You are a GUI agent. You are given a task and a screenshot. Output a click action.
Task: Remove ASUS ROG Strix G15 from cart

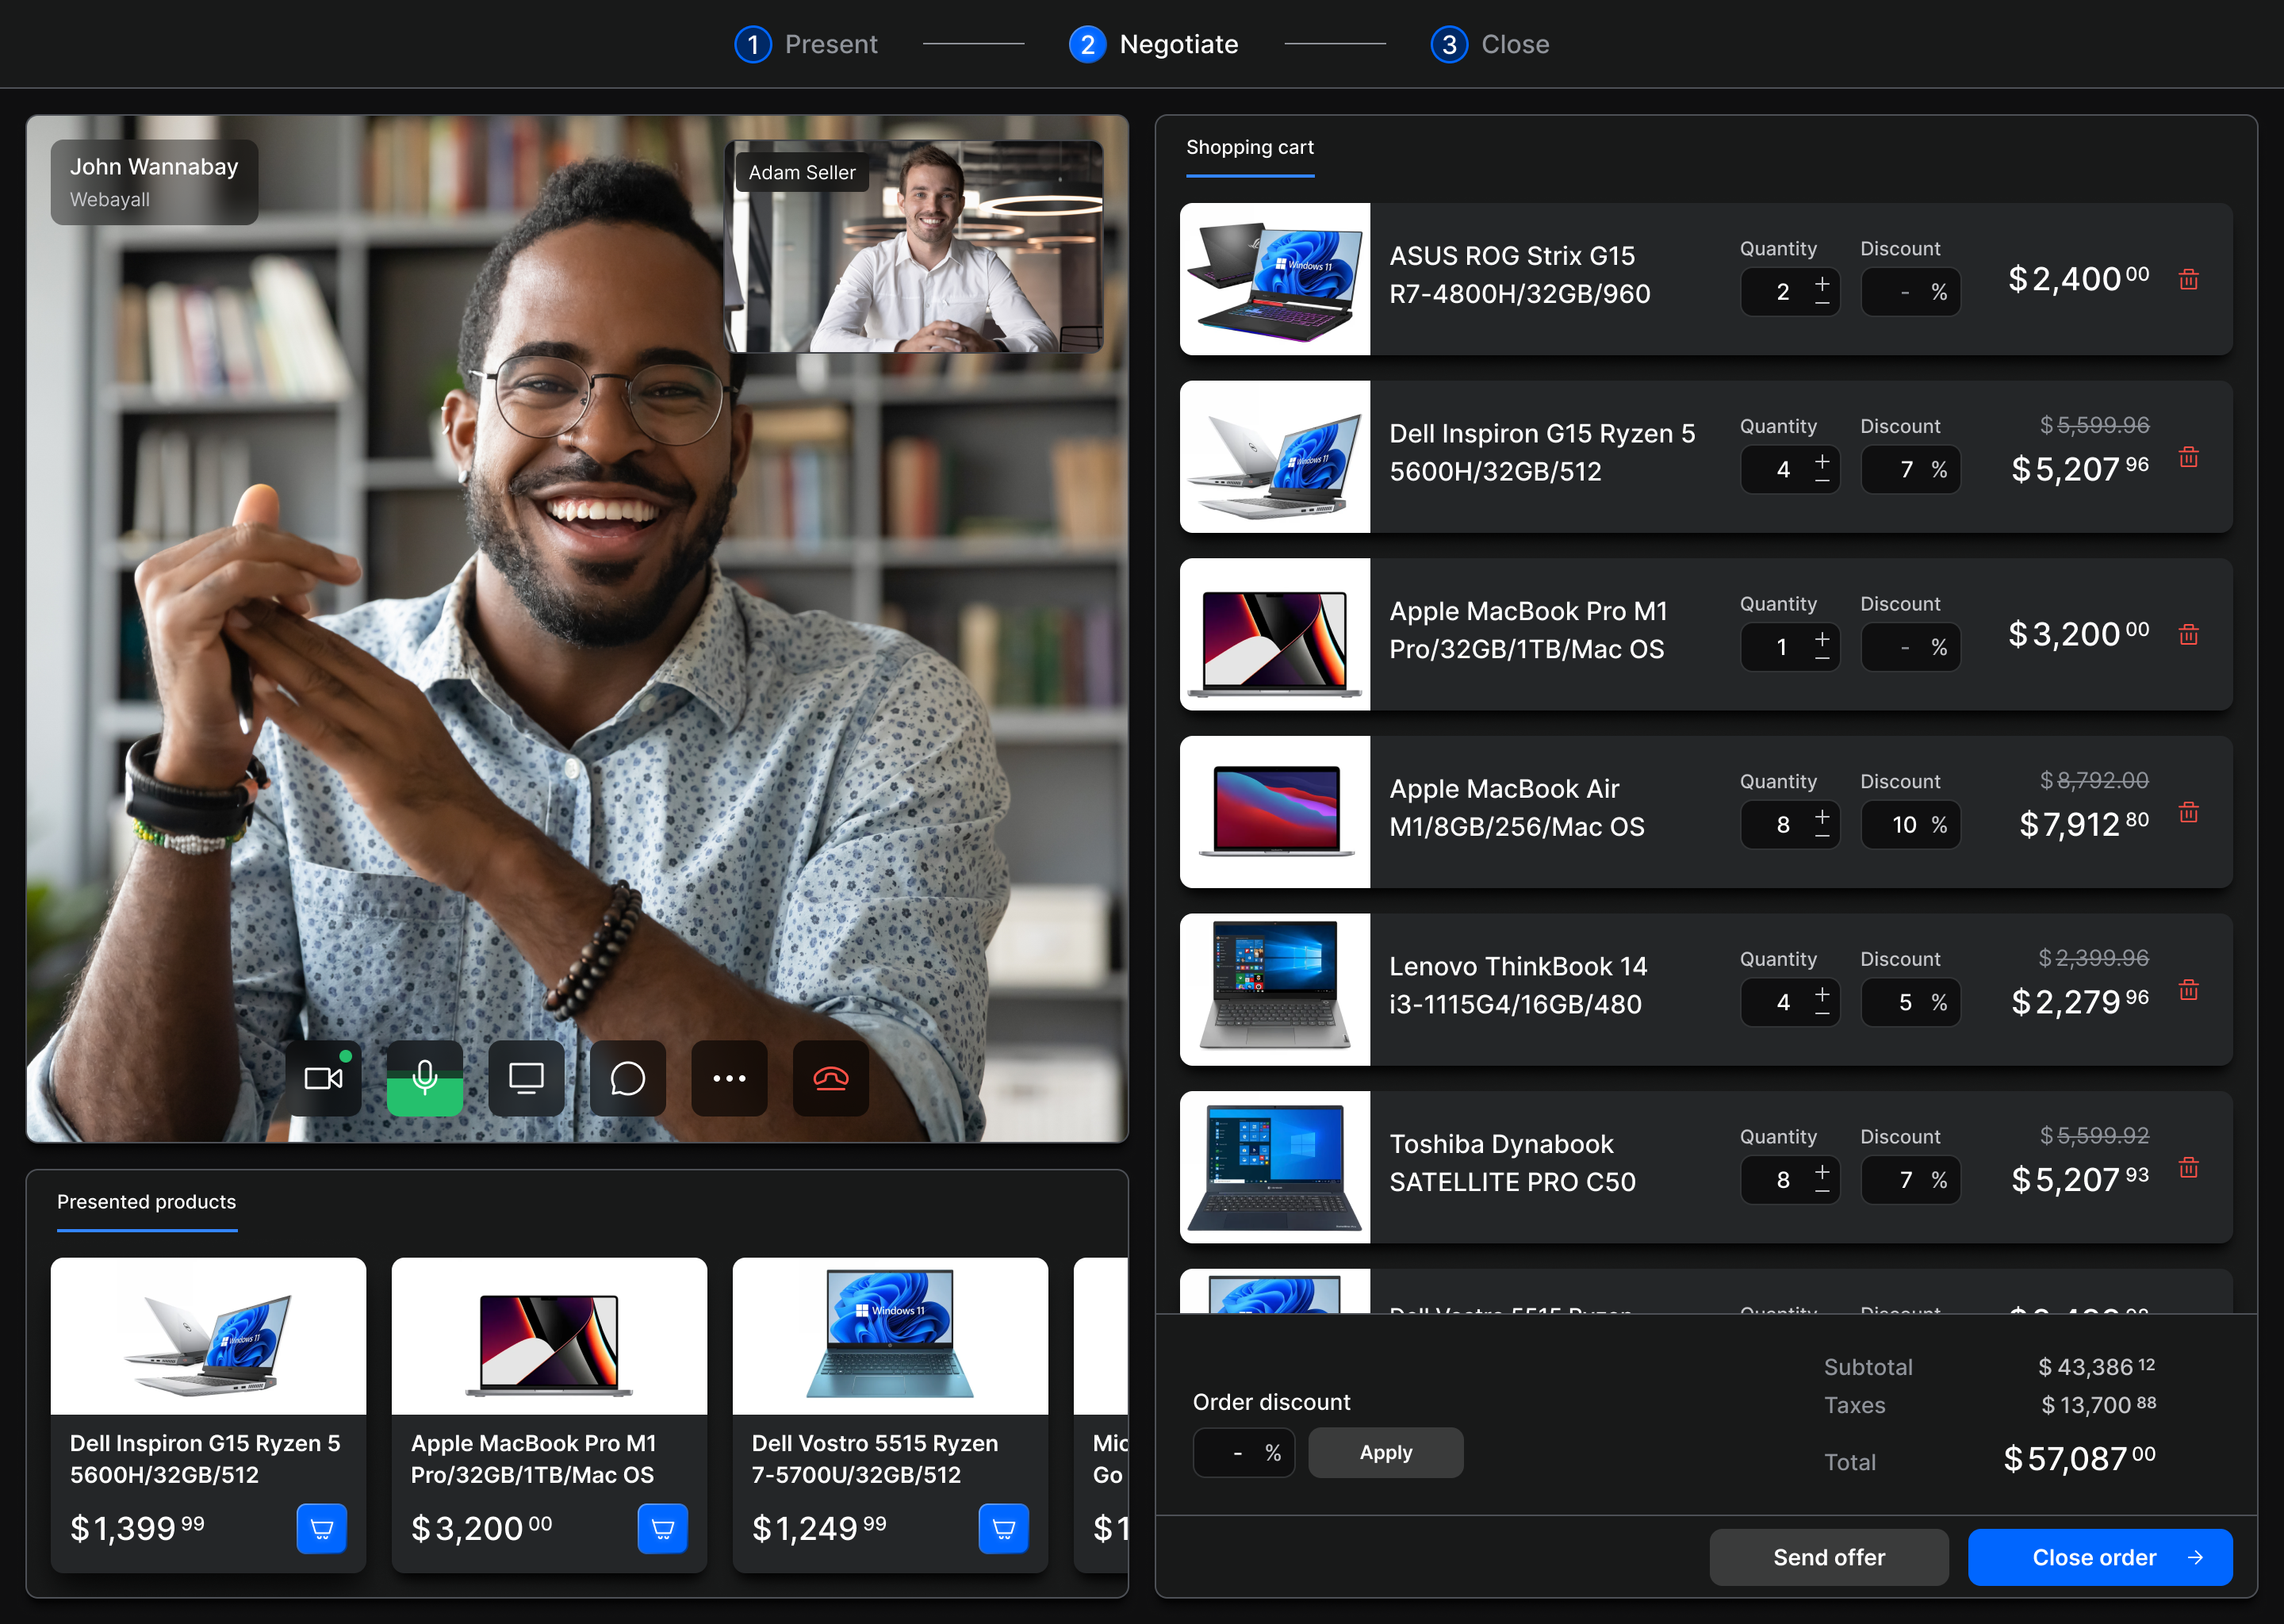tap(2190, 279)
